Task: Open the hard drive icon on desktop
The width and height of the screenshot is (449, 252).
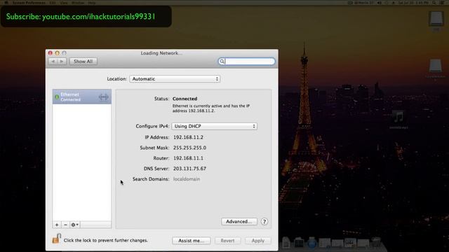Action: pos(436,19)
